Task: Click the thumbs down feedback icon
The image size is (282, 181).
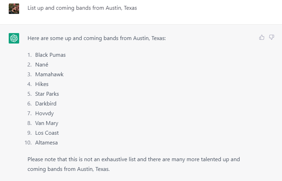Action: click(x=272, y=37)
